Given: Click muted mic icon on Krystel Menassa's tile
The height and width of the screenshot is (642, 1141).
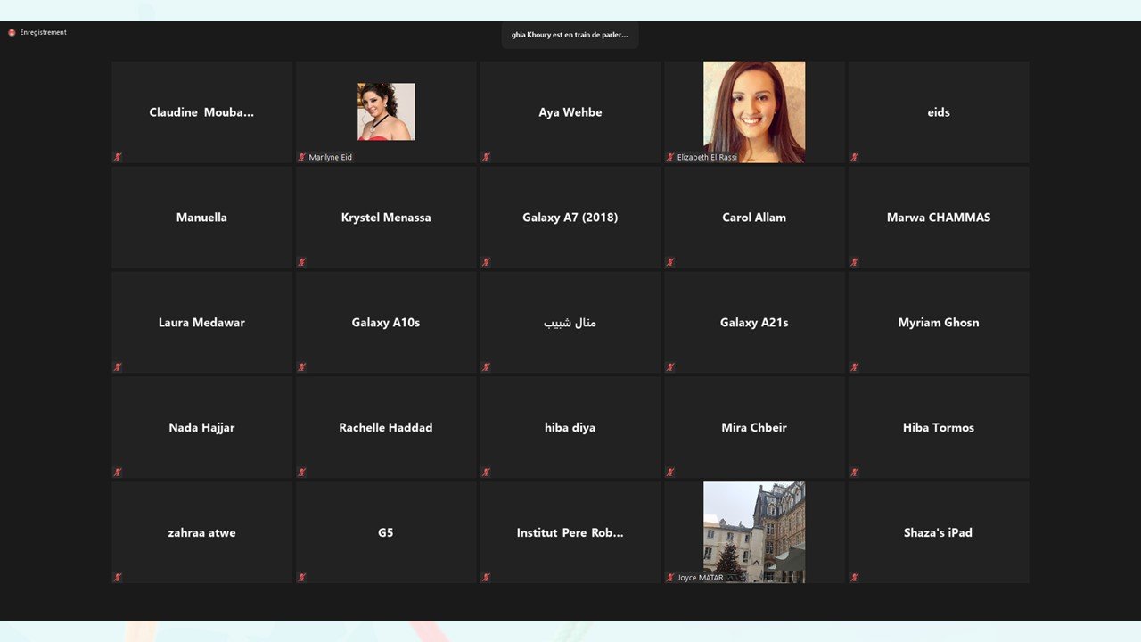Looking at the screenshot, I should point(302,262).
